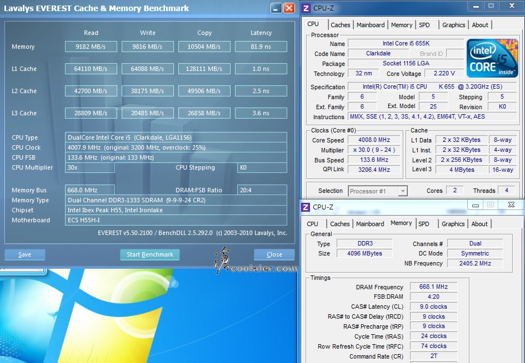
Task: Open SPD tab in upper CPU-Z window
Action: click(424, 25)
